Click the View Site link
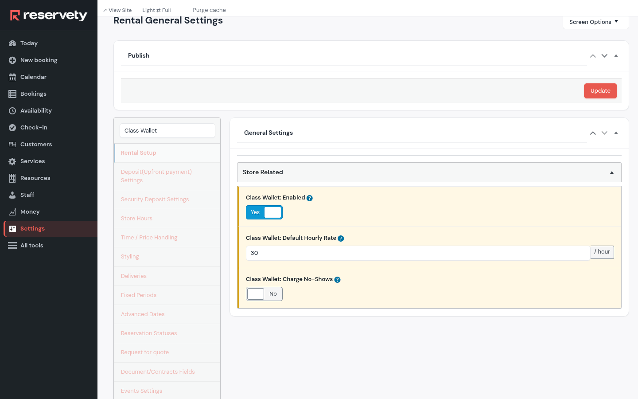Viewport: 638px width, 399px height. tap(117, 10)
